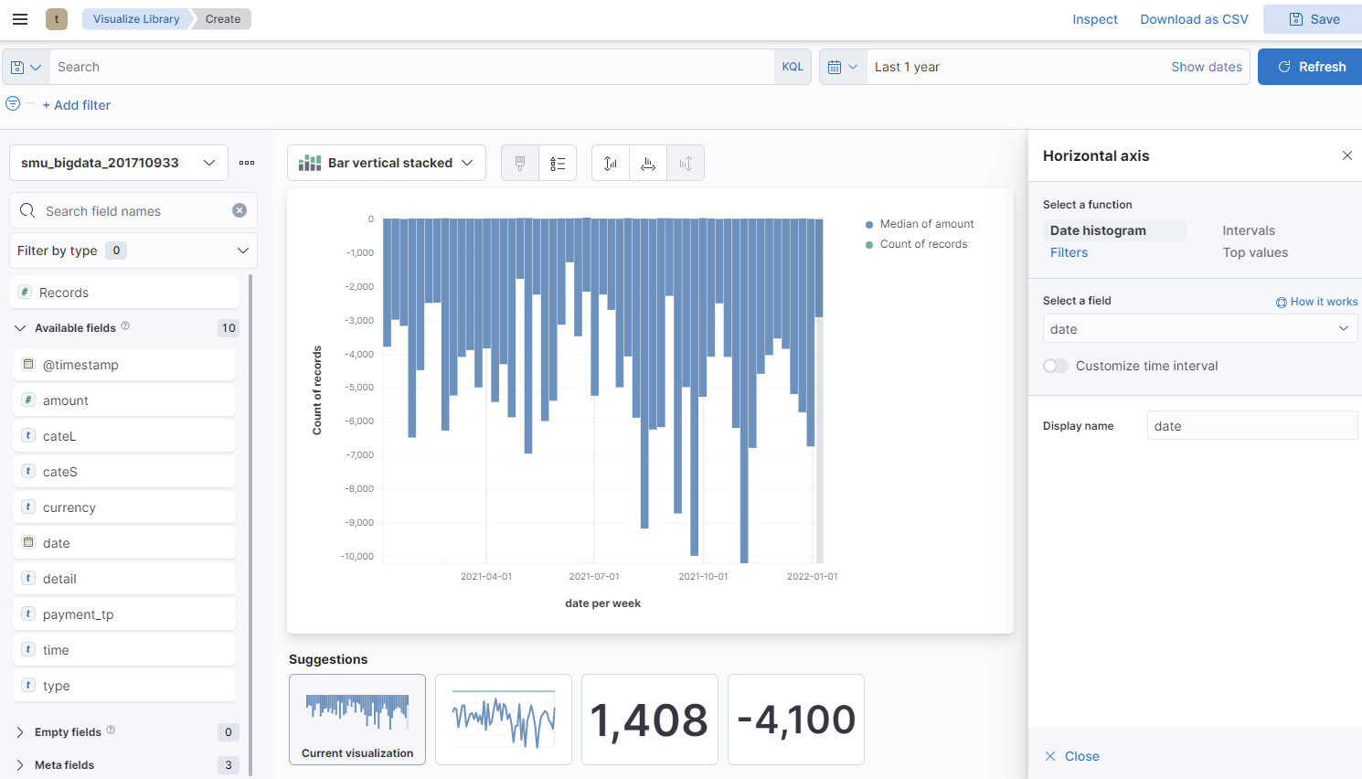Open left axis settings icon
The height and width of the screenshot is (779, 1362).
[611, 163]
